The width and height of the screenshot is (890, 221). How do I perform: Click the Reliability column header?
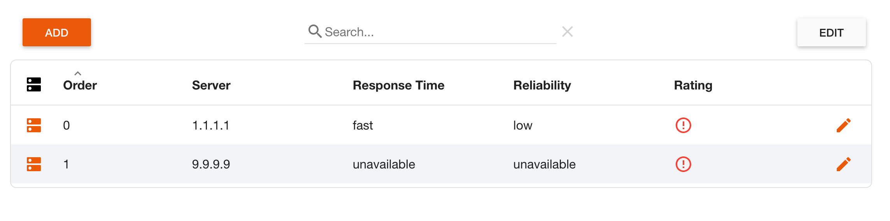tap(542, 85)
